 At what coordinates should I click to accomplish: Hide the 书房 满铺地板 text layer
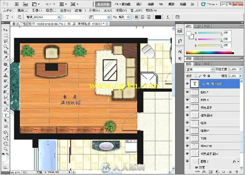[188, 84]
